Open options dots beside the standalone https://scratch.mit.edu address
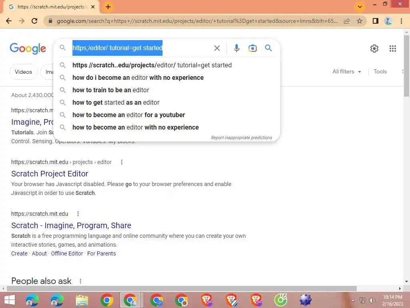 78,214
